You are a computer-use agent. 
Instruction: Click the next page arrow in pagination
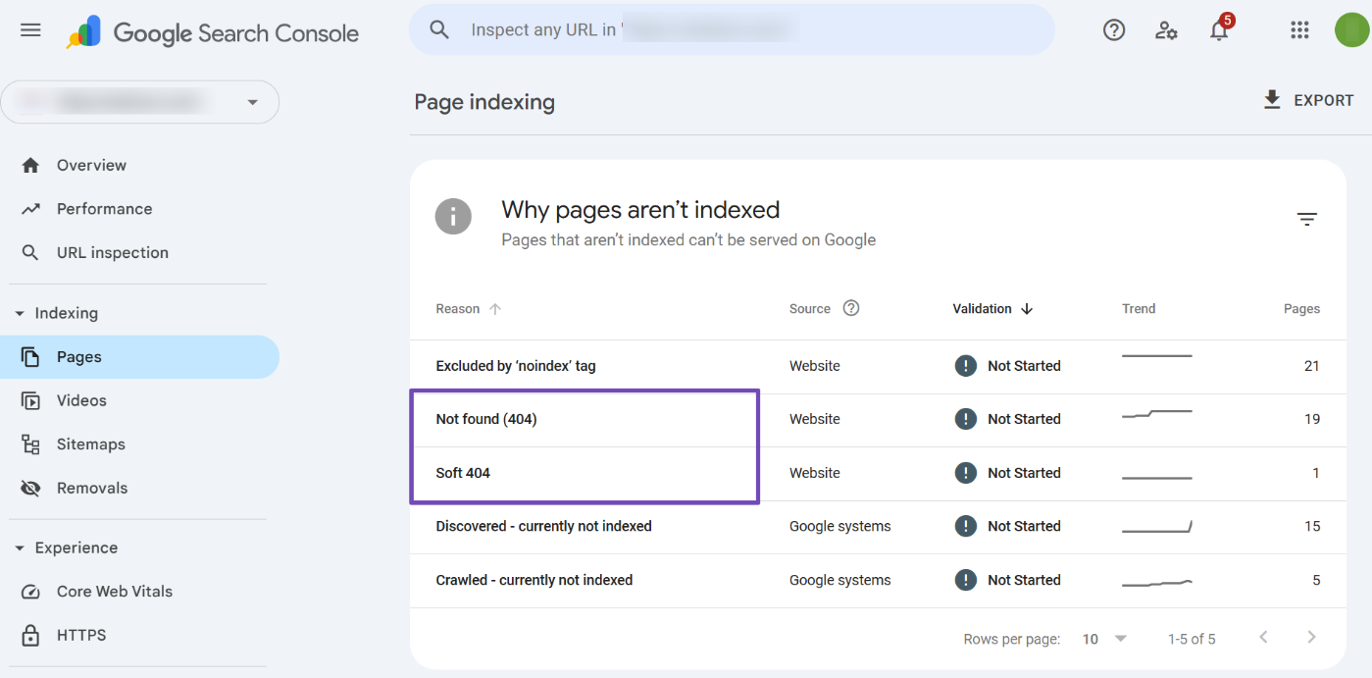pyautogui.click(x=1311, y=637)
